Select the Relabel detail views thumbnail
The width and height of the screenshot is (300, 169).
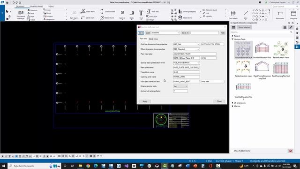click(x=281, y=50)
